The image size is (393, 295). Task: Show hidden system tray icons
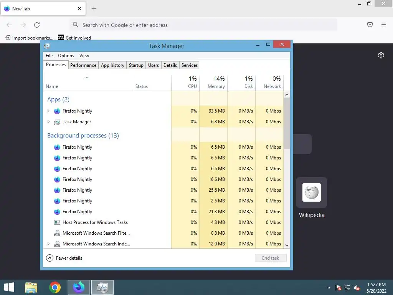[x=329, y=288]
